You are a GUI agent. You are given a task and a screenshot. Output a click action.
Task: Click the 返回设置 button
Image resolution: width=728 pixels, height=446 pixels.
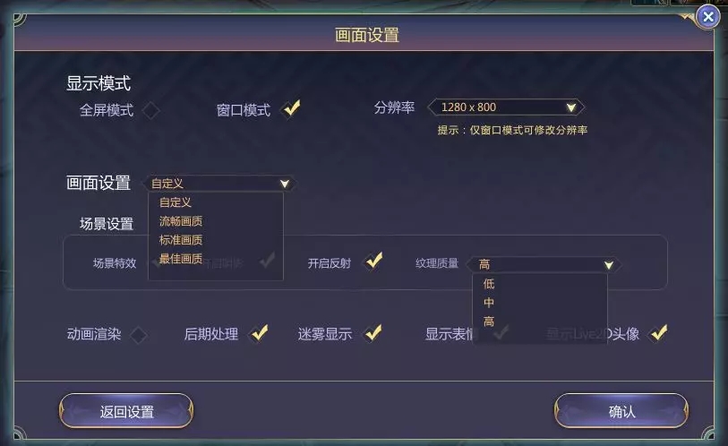click(126, 411)
